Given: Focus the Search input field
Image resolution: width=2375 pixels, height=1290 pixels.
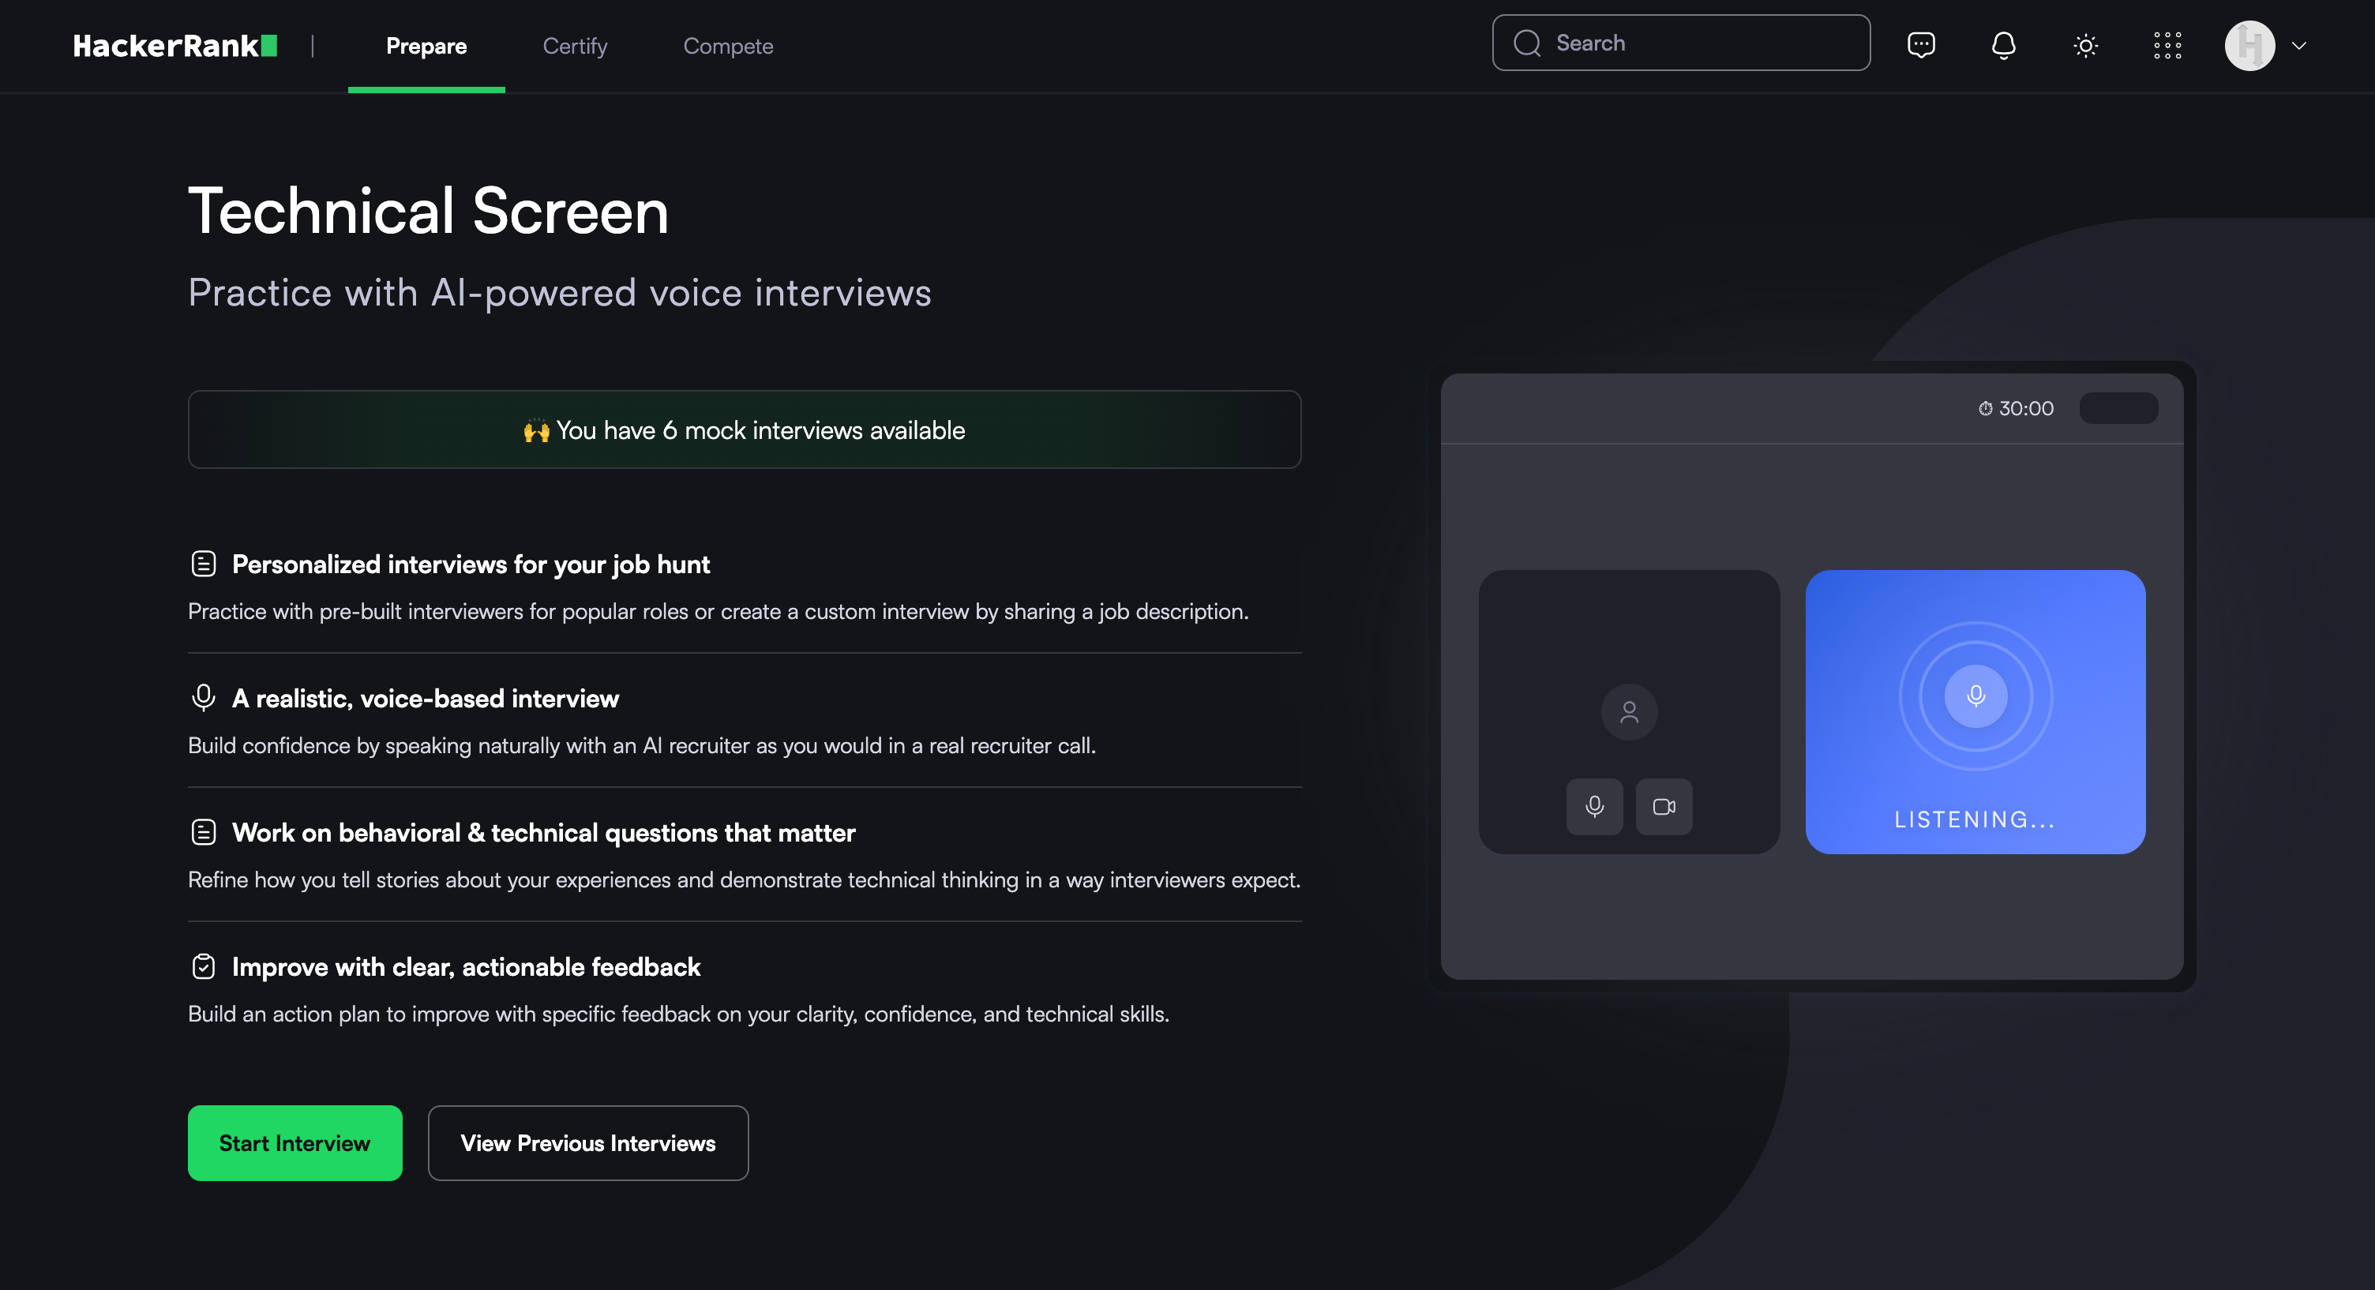Looking at the screenshot, I should pyautogui.click(x=1705, y=43).
